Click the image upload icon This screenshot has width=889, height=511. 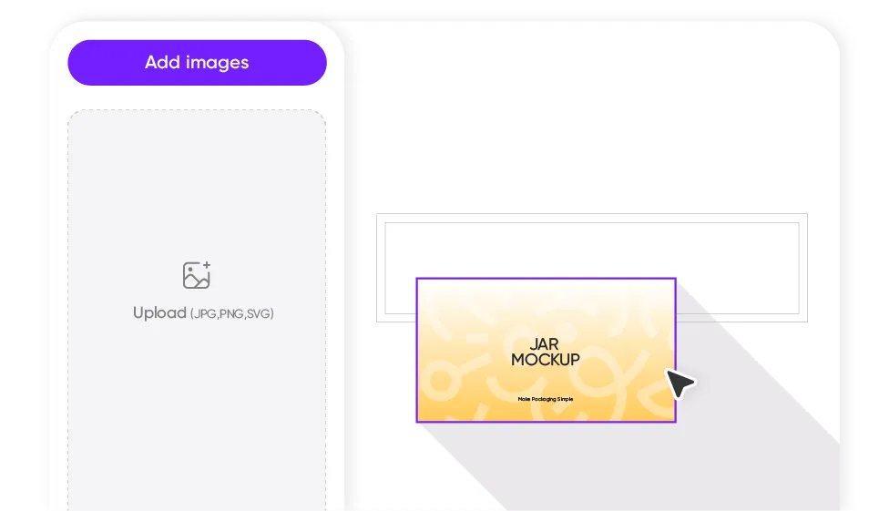197,275
